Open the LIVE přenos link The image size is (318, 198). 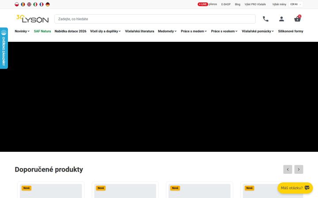207,4
